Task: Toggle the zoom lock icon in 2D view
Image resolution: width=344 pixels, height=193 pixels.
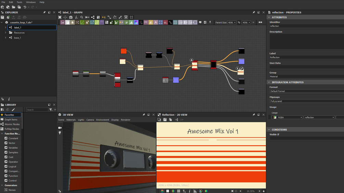Action: 264,191
